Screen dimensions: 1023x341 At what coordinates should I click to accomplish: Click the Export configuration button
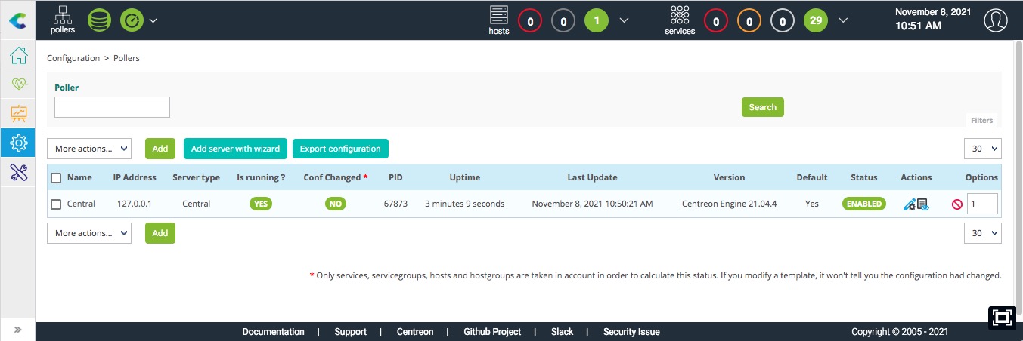(x=340, y=149)
